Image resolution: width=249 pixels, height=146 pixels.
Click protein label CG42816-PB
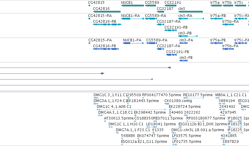click(x=104, y=46)
